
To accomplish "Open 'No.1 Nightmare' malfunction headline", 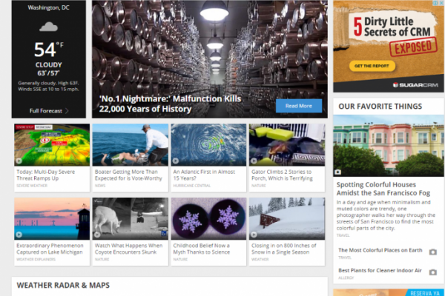I will point(145,104).
